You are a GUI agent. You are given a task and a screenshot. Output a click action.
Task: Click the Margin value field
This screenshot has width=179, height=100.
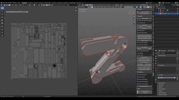[x=144, y=49]
